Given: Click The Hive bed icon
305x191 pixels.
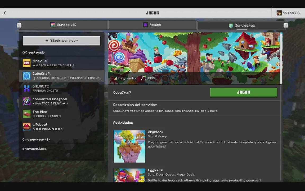Looking at the screenshot, I should [27, 114].
